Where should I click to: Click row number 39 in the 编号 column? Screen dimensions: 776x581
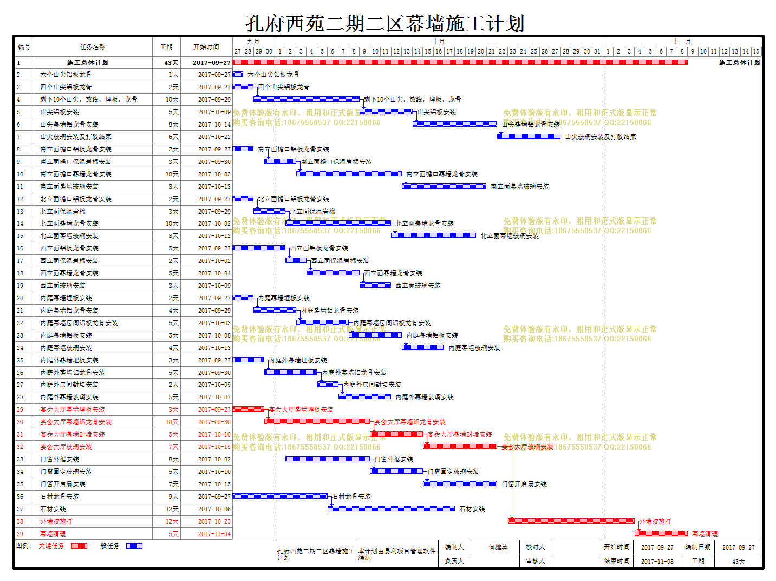pos(20,534)
